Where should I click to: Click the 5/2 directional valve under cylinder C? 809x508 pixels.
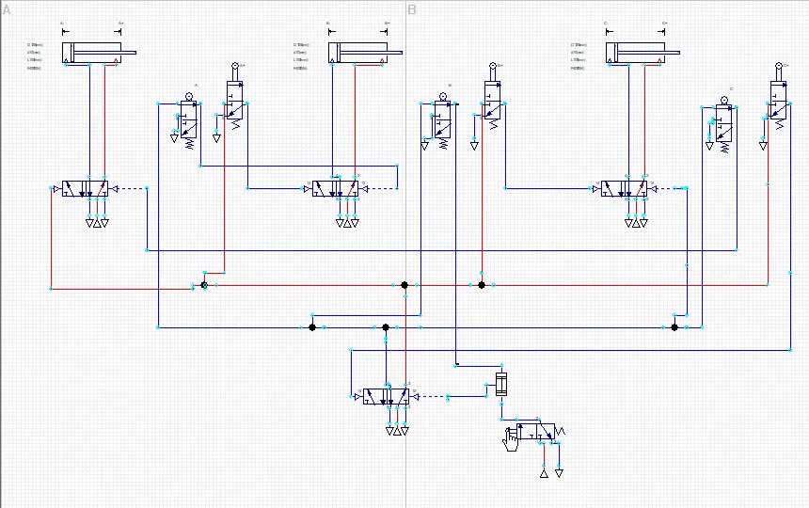(625, 189)
